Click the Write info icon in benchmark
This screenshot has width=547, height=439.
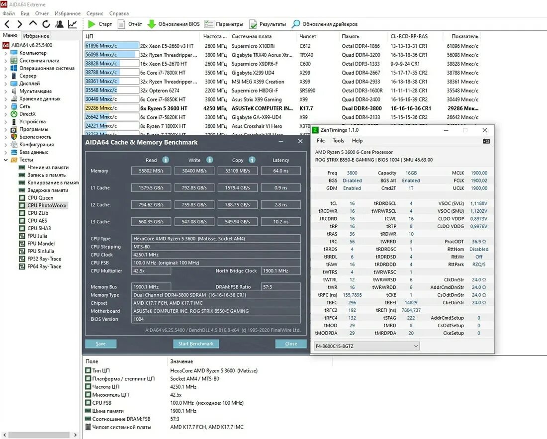click(x=209, y=160)
